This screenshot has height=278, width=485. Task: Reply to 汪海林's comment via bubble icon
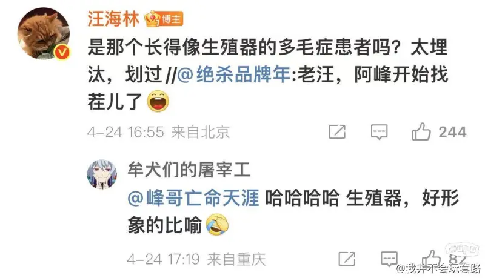[379, 132]
